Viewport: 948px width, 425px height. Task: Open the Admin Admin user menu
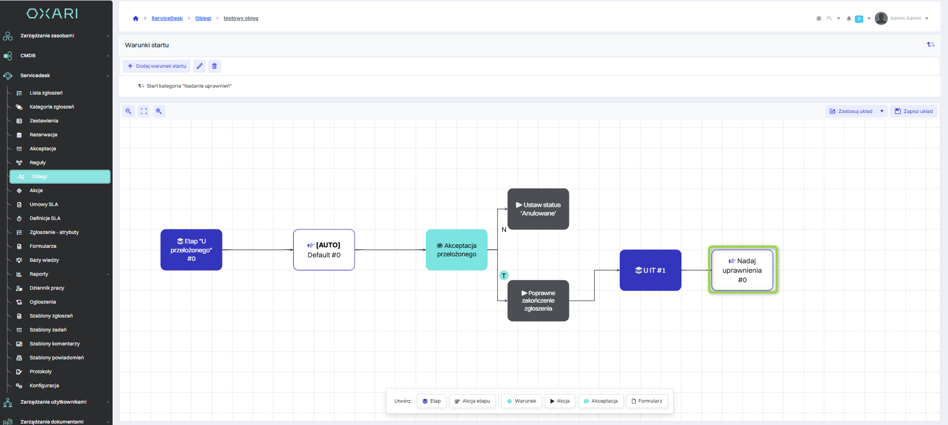[x=902, y=18]
